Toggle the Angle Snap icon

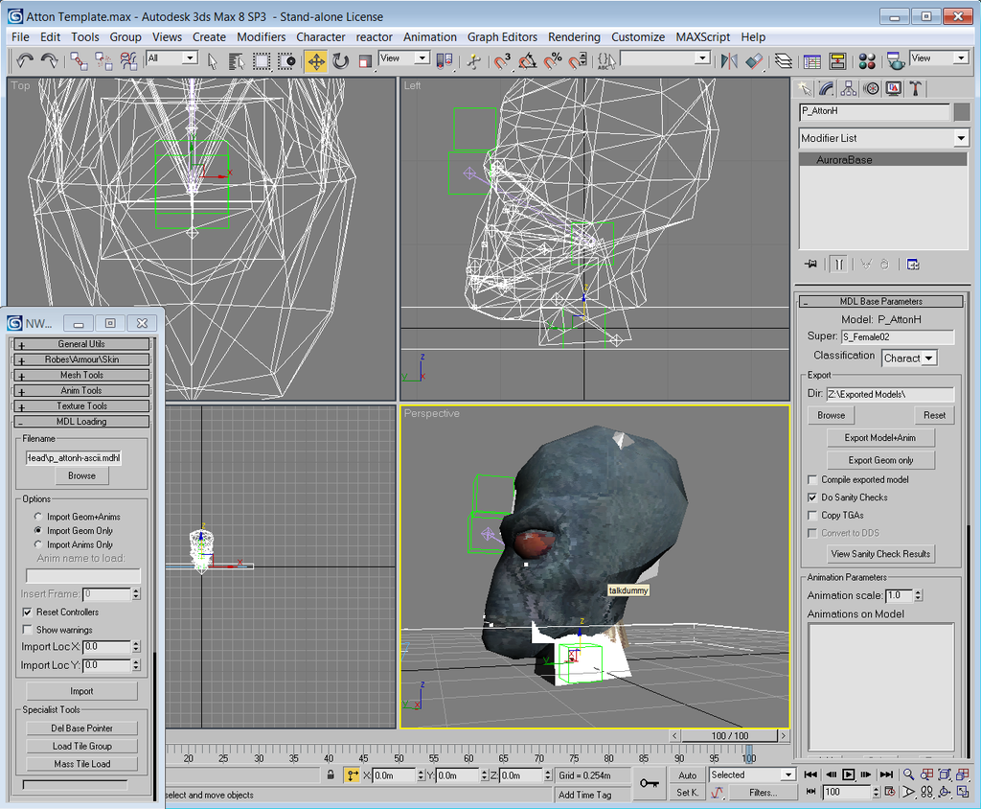click(x=528, y=60)
